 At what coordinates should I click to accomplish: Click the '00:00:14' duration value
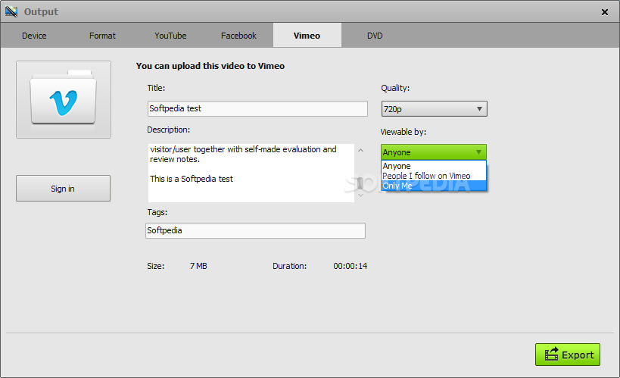tap(350, 266)
